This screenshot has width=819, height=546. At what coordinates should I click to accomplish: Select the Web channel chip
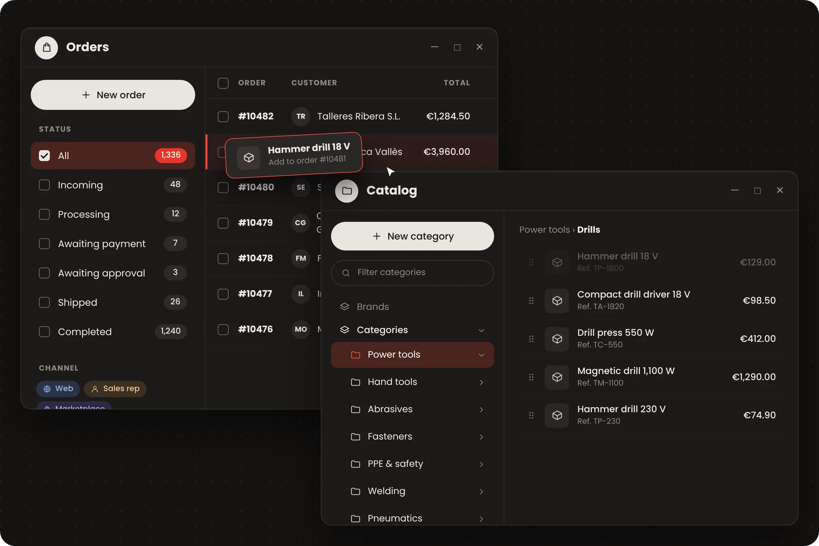coord(58,389)
